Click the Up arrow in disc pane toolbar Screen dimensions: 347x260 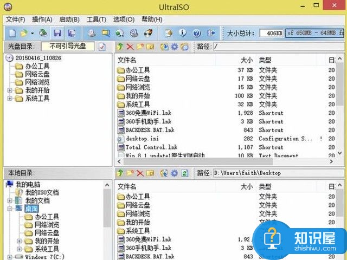pos(120,47)
